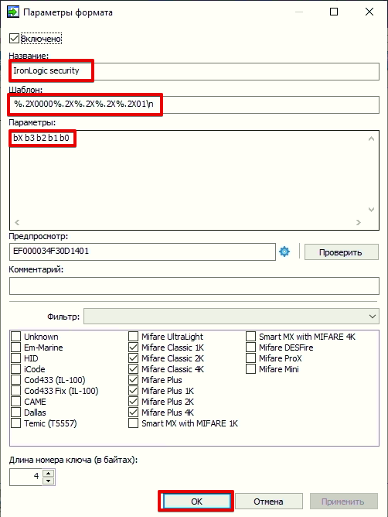Click the Предпросмотр preview field
Image resolution: width=388 pixels, height=517 pixels.
142,252
